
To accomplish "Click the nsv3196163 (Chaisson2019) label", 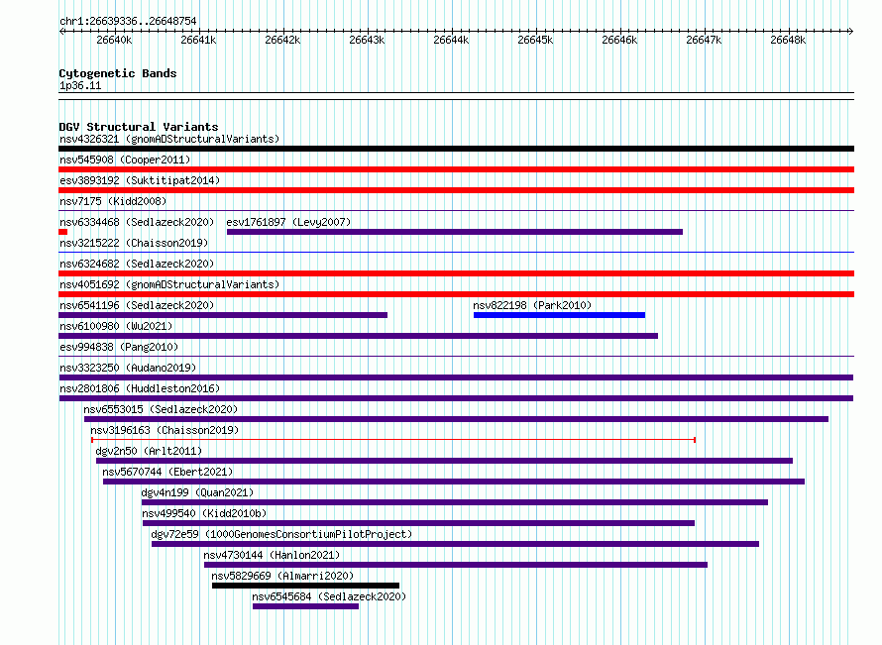I will point(165,430).
